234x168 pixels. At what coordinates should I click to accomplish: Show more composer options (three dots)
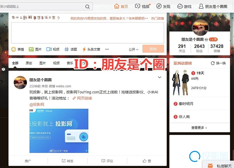pos(107,49)
